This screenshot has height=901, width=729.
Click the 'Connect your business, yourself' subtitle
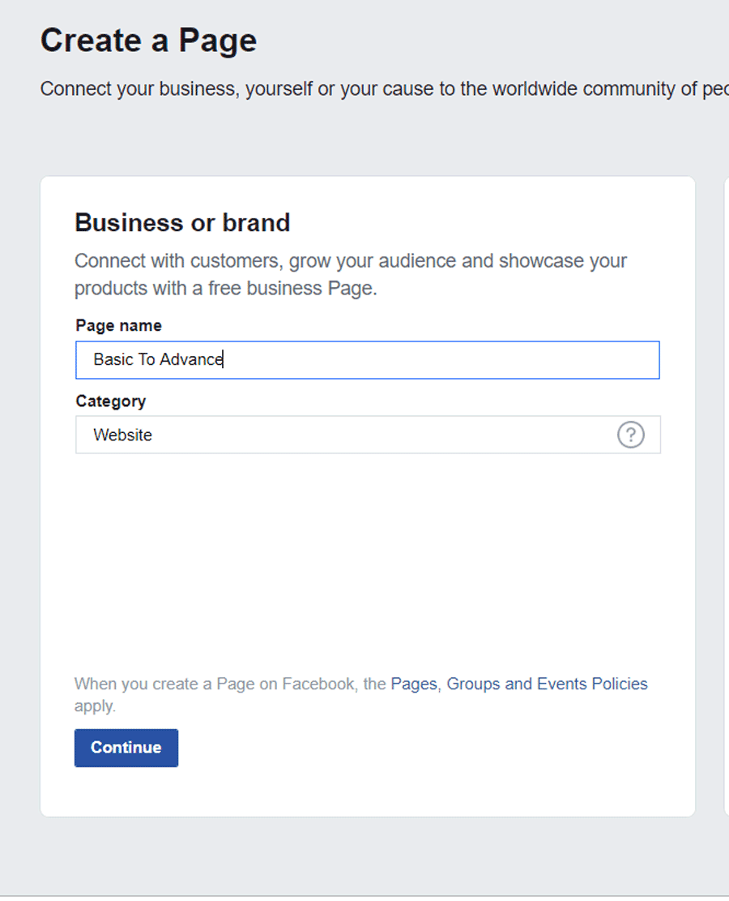click(384, 89)
